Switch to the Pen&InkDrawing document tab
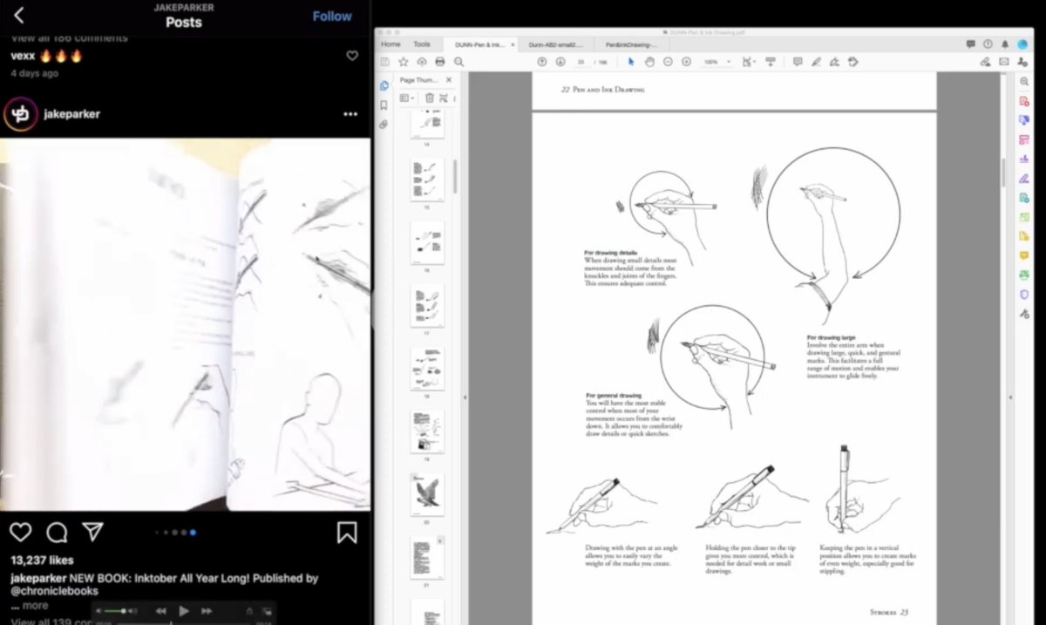 click(x=631, y=44)
